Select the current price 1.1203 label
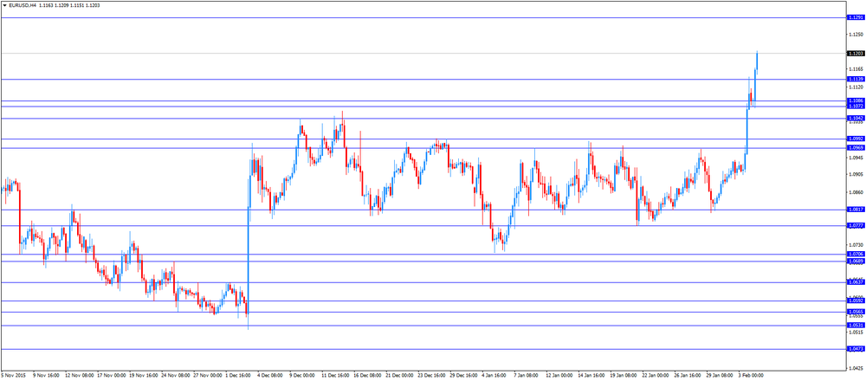Image resolution: width=866 pixels, height=381 pixels. tap(856, 54)
